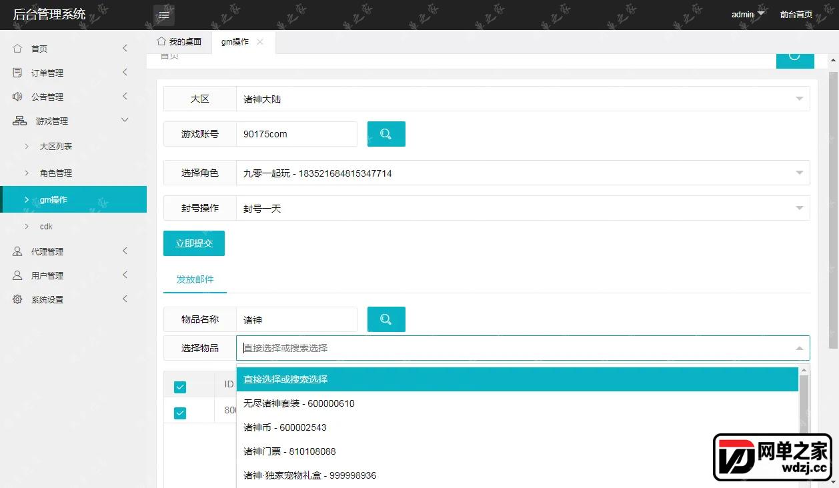
Task: Click the order icon beside 订单管理
Action: pyautogui.click(x=17, y=73)
